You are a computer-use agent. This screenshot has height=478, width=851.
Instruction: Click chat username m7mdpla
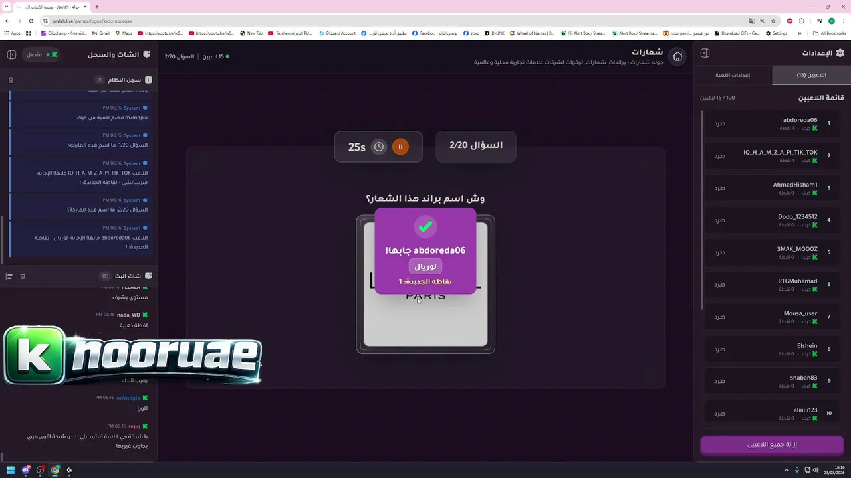128,398
